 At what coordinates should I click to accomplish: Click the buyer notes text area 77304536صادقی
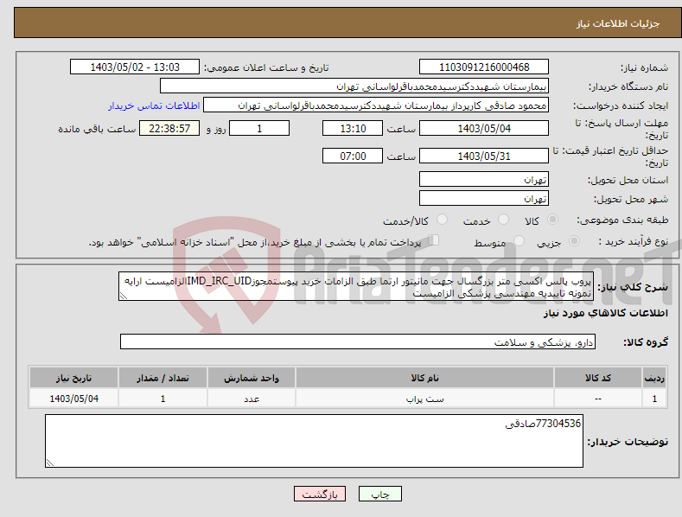[314, 441]
